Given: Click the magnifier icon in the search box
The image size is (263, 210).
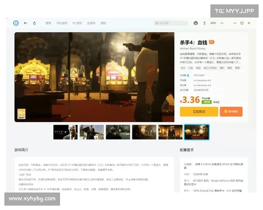Looking at the screenshot, I should [x=157, y=23].
